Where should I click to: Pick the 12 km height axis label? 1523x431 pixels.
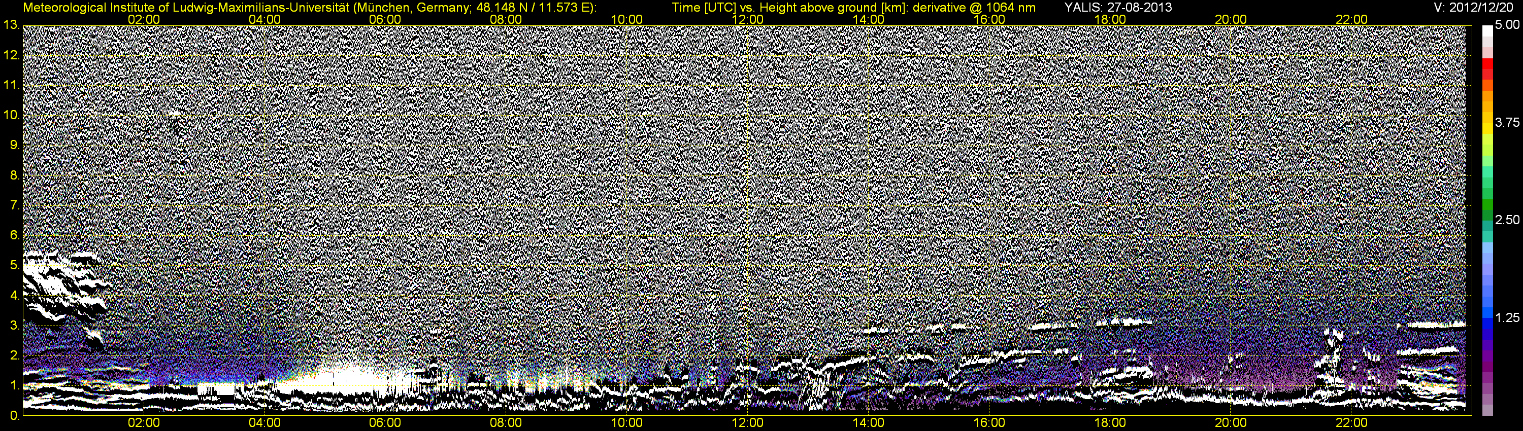click(11, 55)
